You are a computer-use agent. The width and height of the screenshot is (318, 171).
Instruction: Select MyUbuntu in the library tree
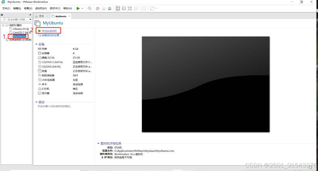coord(20,36)
